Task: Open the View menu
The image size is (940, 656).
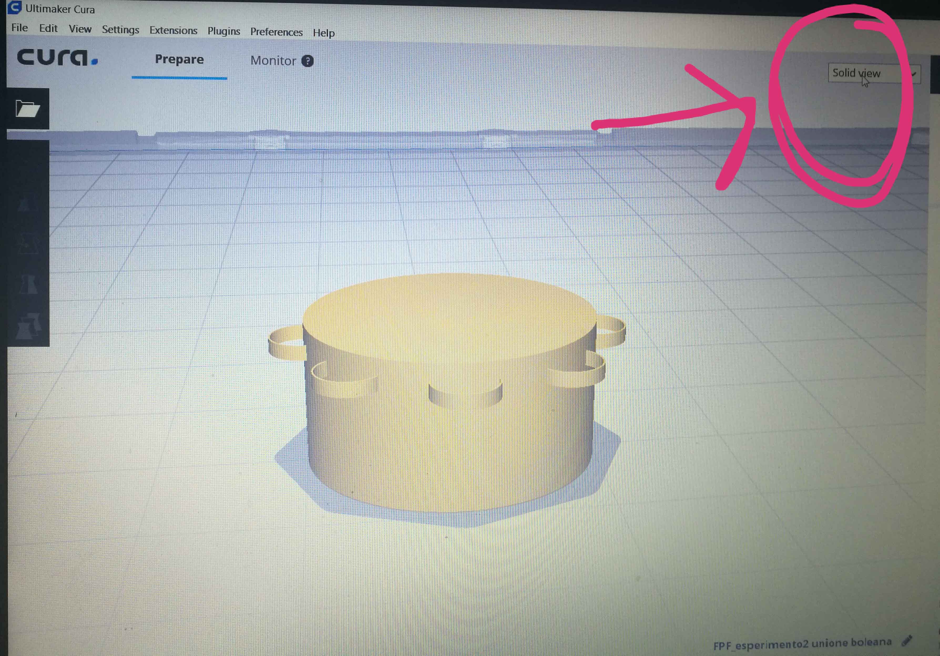Action: click(x=80, y=29)
